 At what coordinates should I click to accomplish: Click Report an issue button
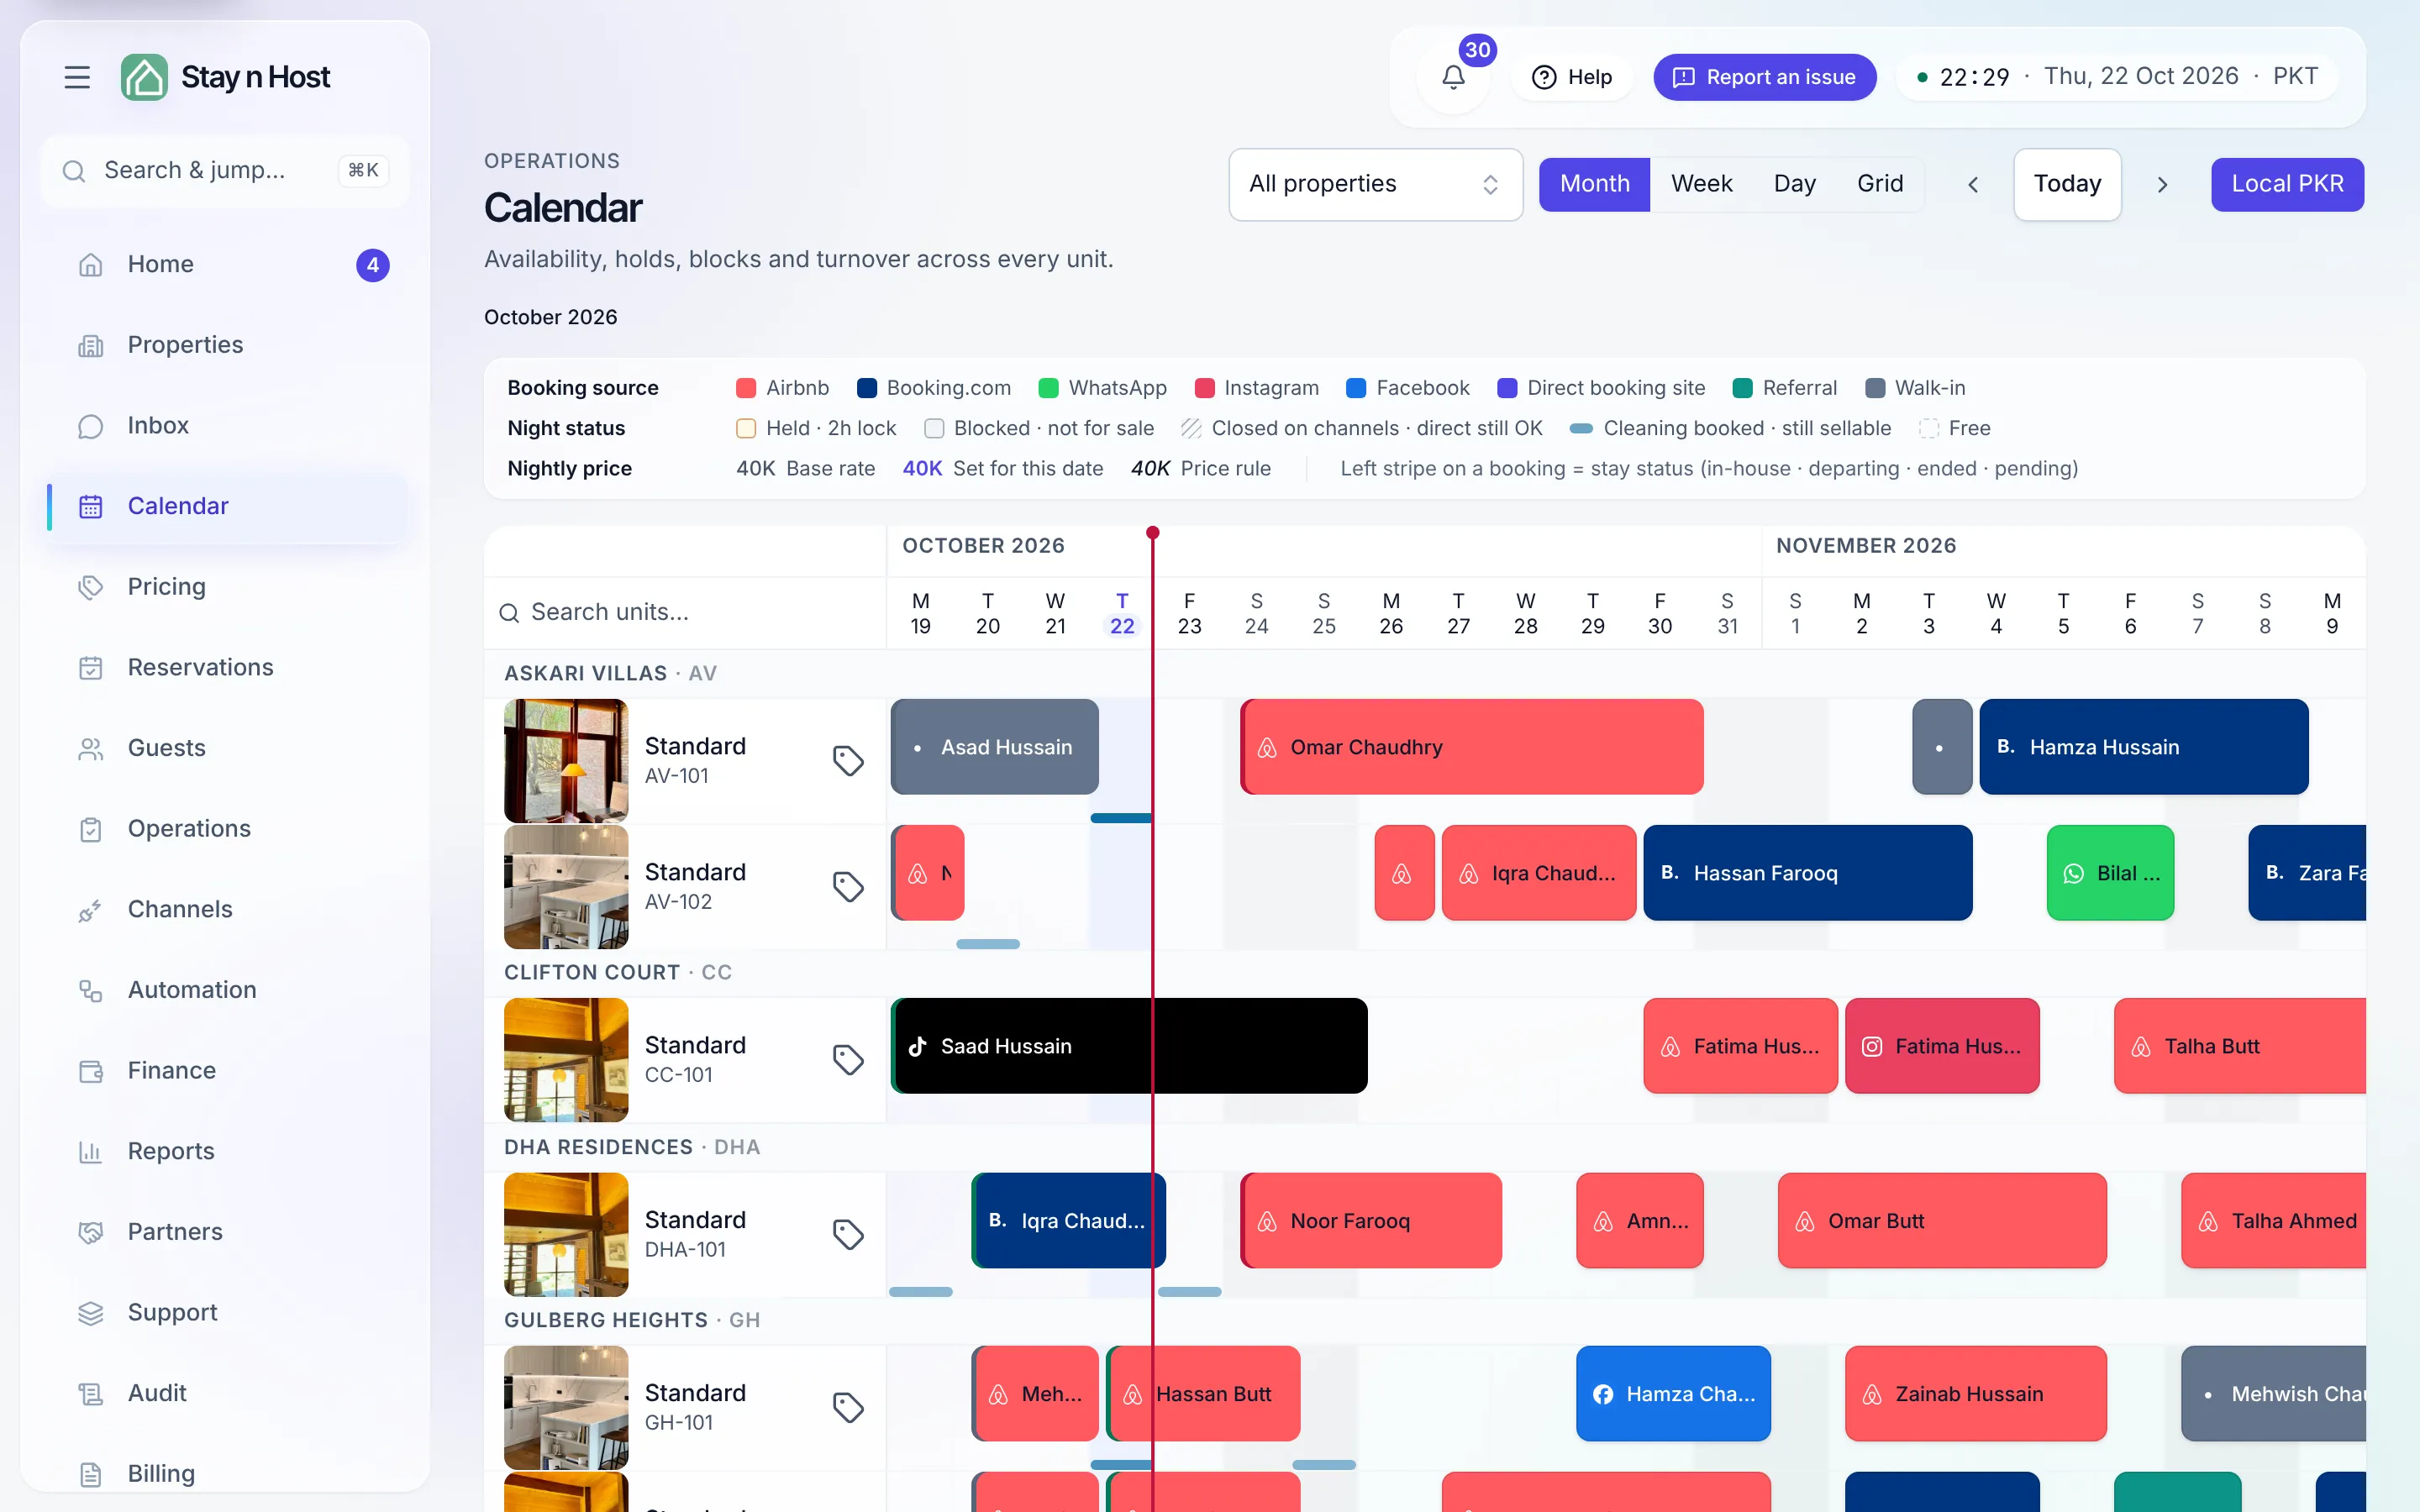coord(1764,77)
